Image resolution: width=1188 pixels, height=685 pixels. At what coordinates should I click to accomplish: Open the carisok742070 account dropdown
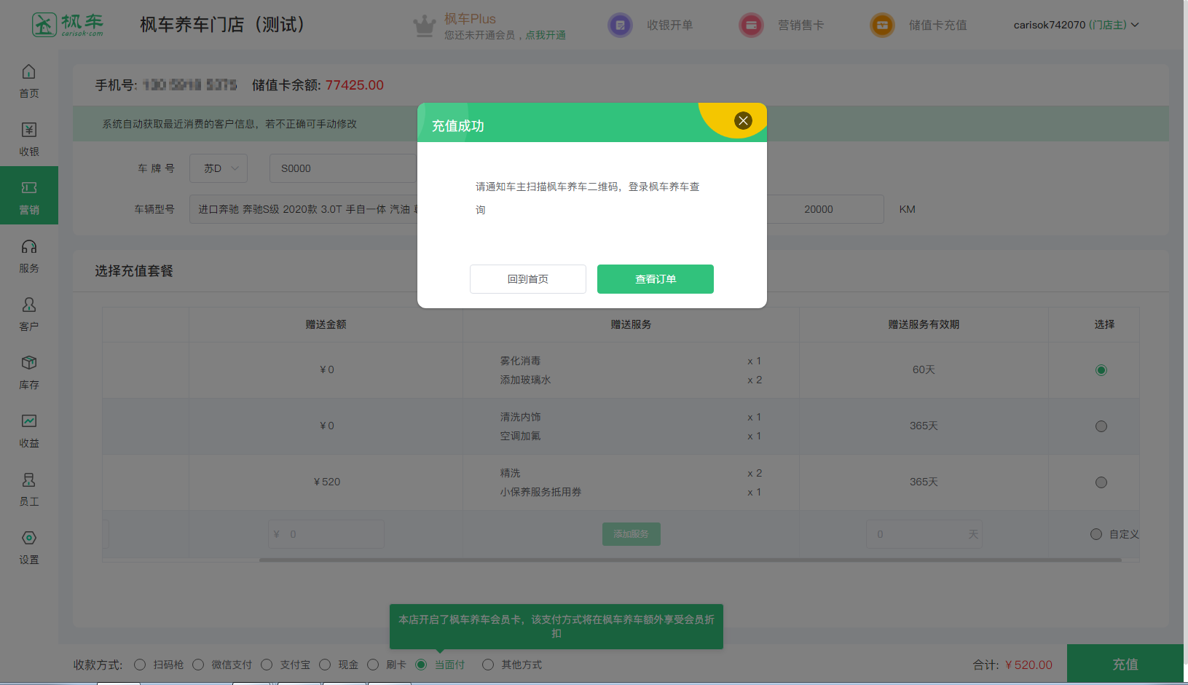coord(1076,25)
